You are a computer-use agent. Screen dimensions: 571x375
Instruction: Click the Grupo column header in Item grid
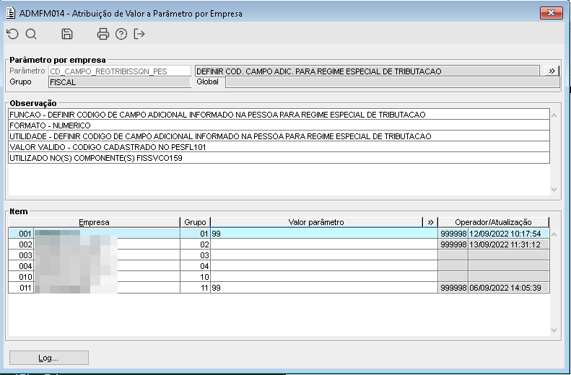[x=195, y=222]
